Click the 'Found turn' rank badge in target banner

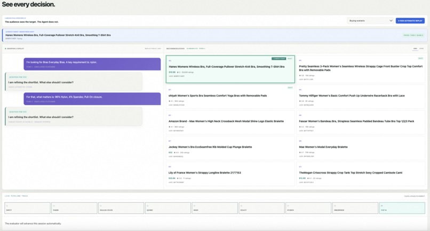(x=413, y=35)
